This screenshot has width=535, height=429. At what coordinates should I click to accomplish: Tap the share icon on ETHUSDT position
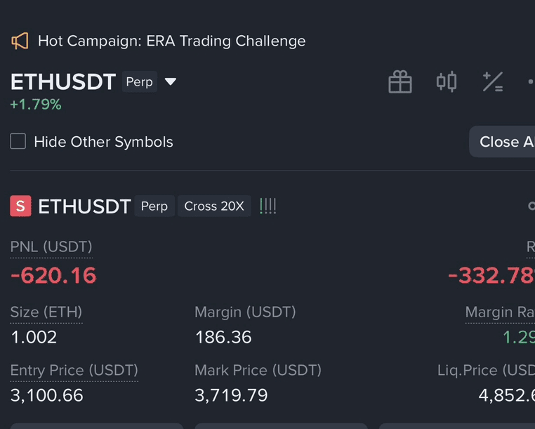point(531,206)
